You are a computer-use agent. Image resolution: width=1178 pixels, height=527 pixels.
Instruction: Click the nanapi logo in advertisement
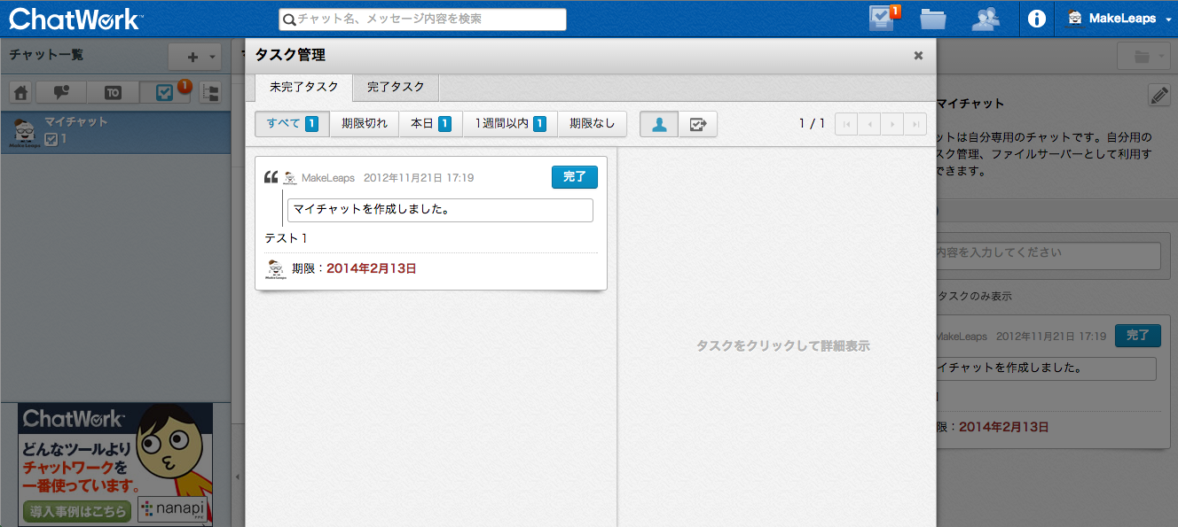(x=172, y=509)
